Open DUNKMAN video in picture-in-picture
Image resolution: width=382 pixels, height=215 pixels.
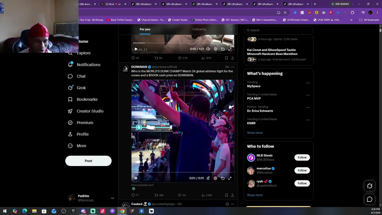223,178
